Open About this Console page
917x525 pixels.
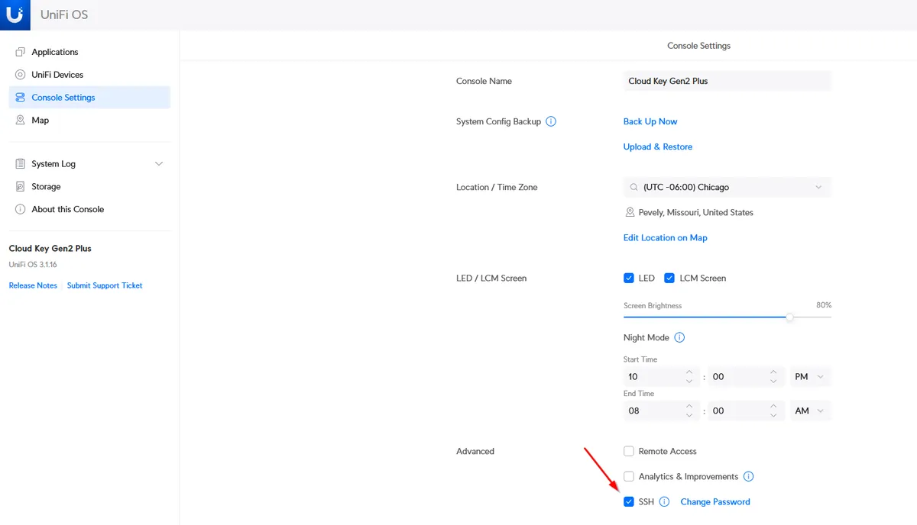point(89,209)
